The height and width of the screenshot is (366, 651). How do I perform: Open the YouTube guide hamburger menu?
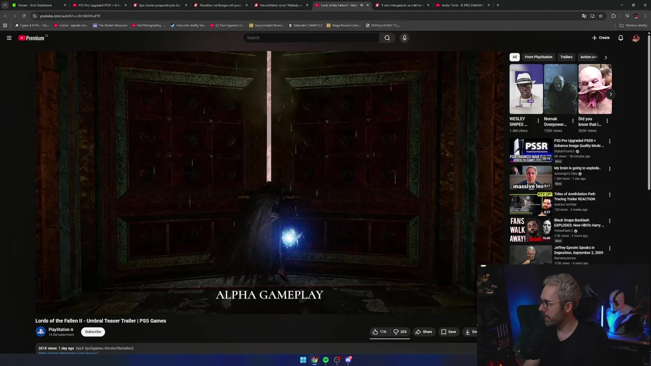(9, 38)
